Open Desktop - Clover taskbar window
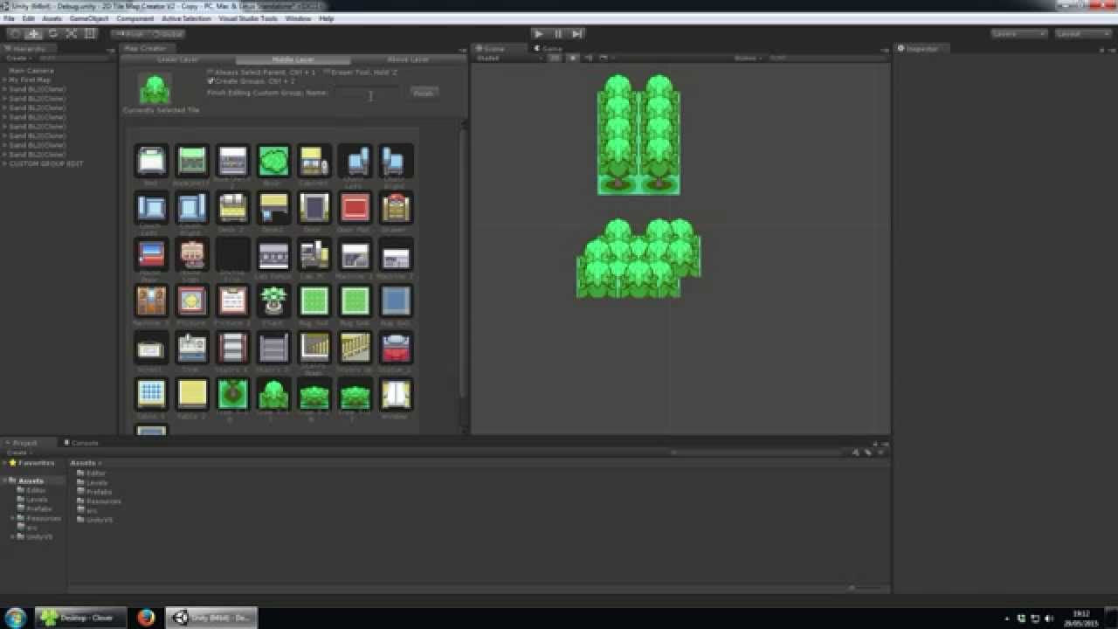 tap(81, 618)
